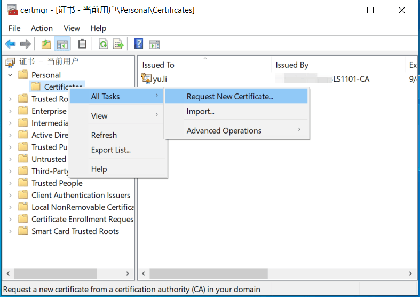
Task: Open Help via the question mark icon
Action: [138, 44]
